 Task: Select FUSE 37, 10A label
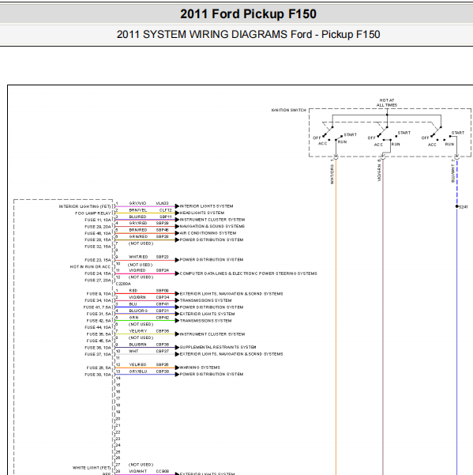point(98,354)
